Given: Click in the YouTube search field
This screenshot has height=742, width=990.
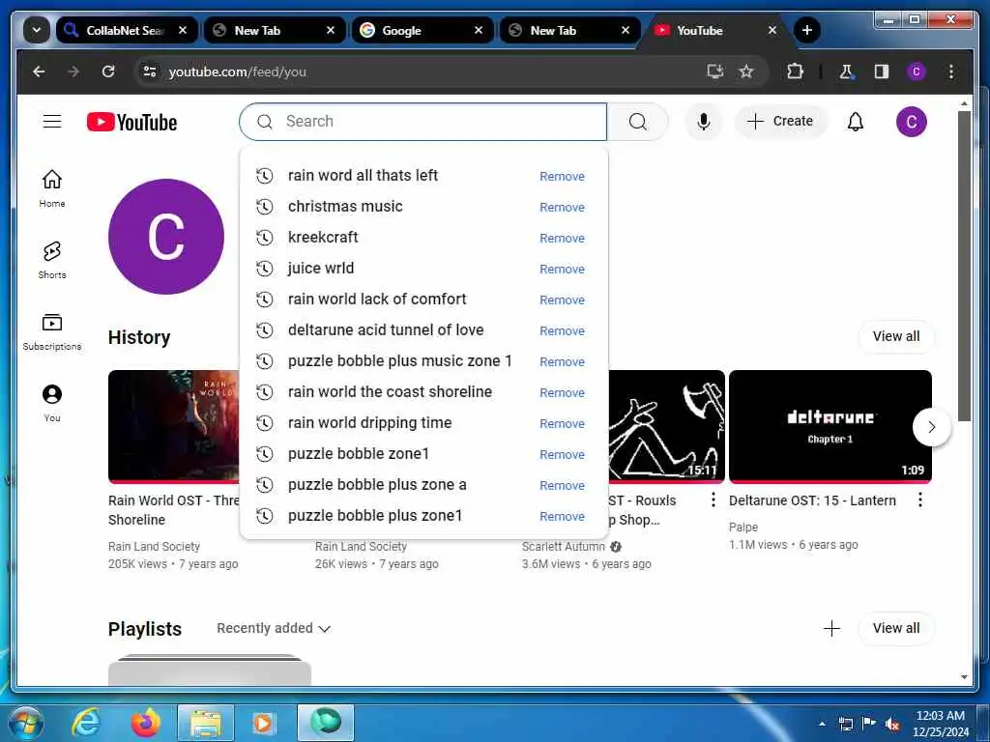Looking at the screenshot, I should (x=423, y=121).
